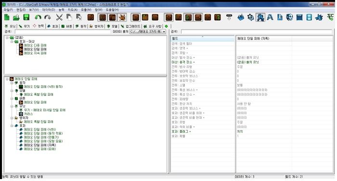Click the left panel 검색 search field
The image size is (337, 181).
[62, 32]
